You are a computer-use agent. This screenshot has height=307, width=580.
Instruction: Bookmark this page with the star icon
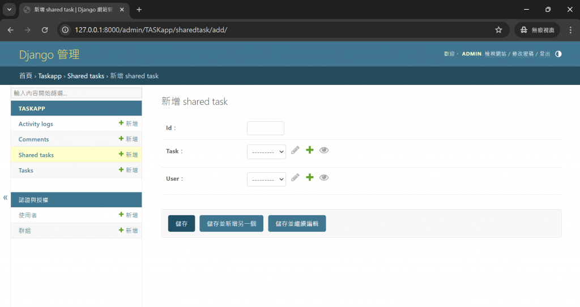pyautogui.click(x=498, y=30)
